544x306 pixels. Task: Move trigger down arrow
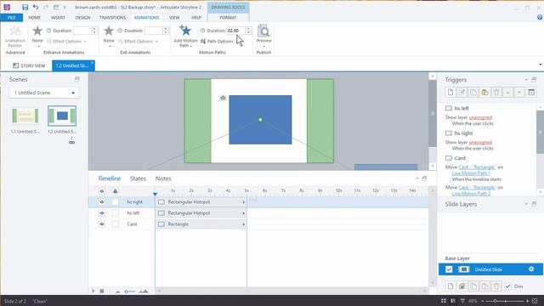coord(519,93)
